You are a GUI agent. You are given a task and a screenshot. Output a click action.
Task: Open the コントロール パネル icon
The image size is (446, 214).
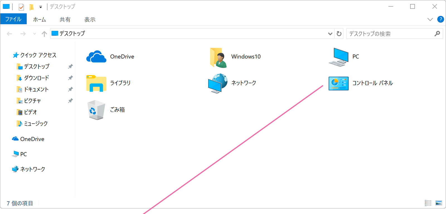coord(339,83)
